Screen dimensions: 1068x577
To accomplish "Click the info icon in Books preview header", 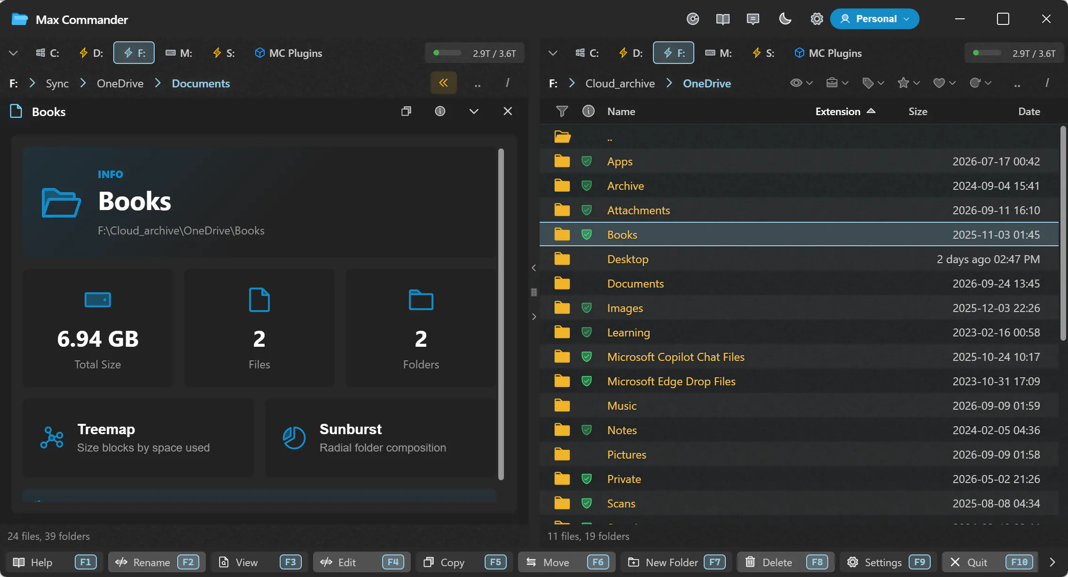I will (x=440, y=111).
